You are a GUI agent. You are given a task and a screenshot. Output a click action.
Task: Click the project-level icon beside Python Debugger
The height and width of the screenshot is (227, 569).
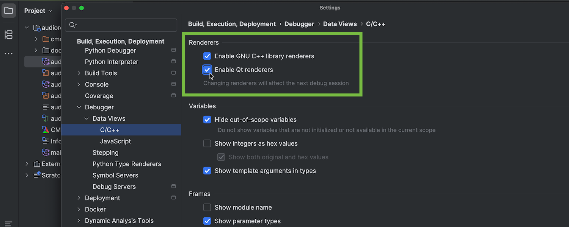(x=174, y=50)
